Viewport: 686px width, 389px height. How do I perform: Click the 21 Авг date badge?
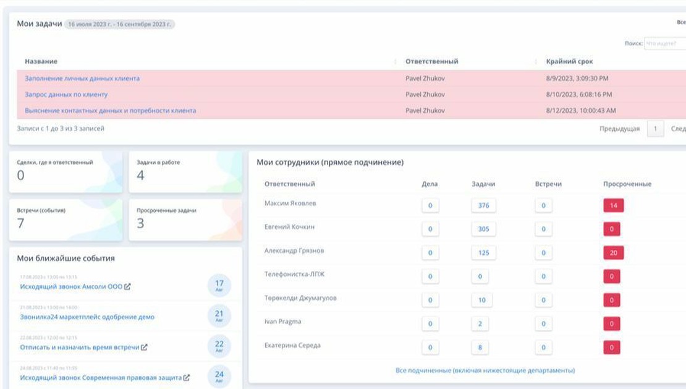tap(219, 315)
